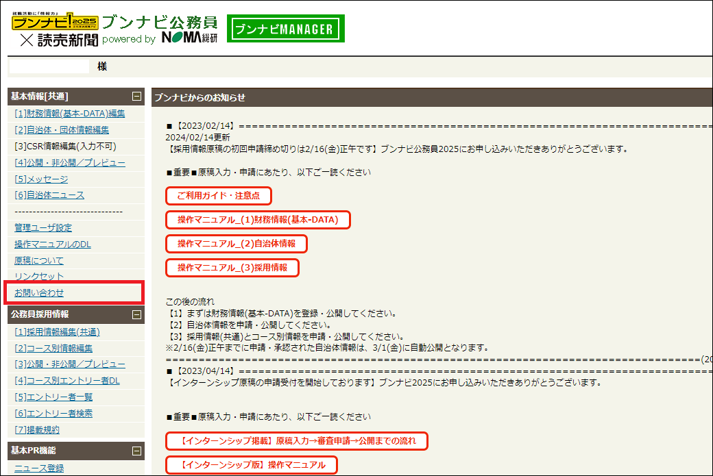713x476 pixels.
Task: Collapse the 公務員採用情報 section
Action: point(137,315)
